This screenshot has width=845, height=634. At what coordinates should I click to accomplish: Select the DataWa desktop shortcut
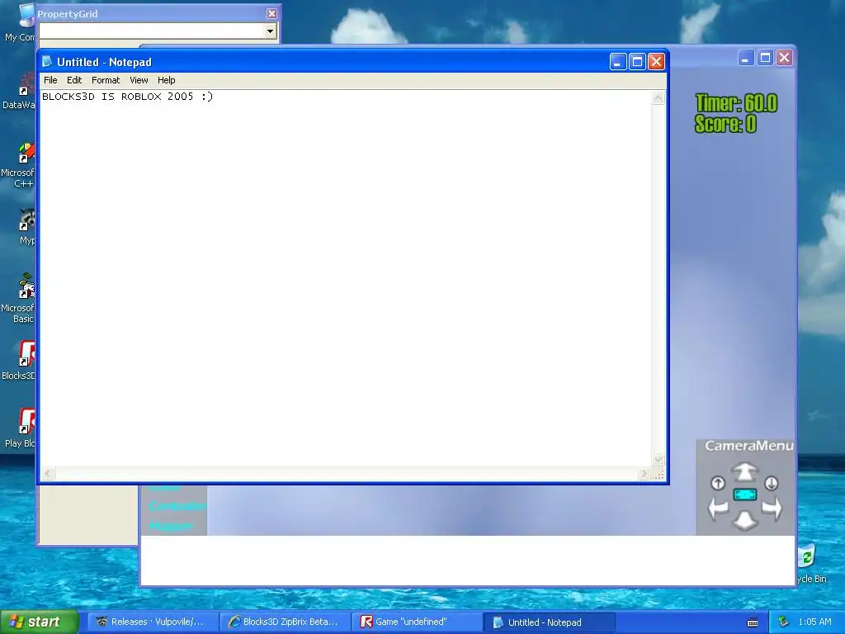[x=21, y=90]
